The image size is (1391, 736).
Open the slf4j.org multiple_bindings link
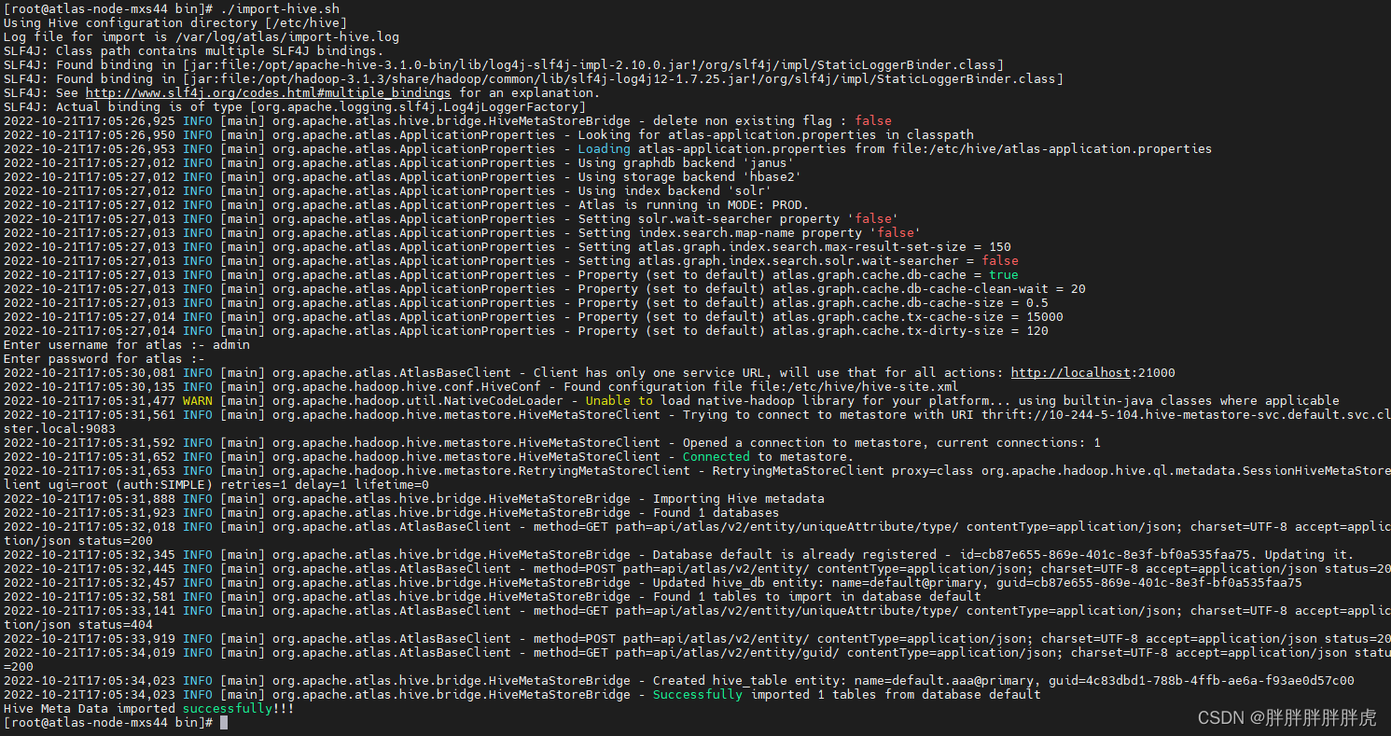pyautogui.click(x=269, y=93)
